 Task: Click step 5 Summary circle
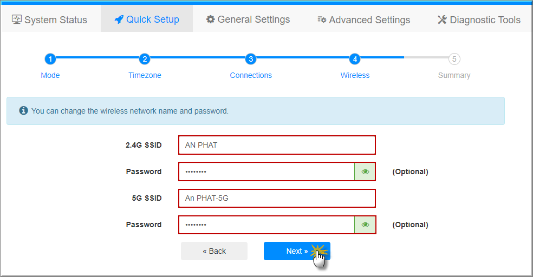point(454,59)
